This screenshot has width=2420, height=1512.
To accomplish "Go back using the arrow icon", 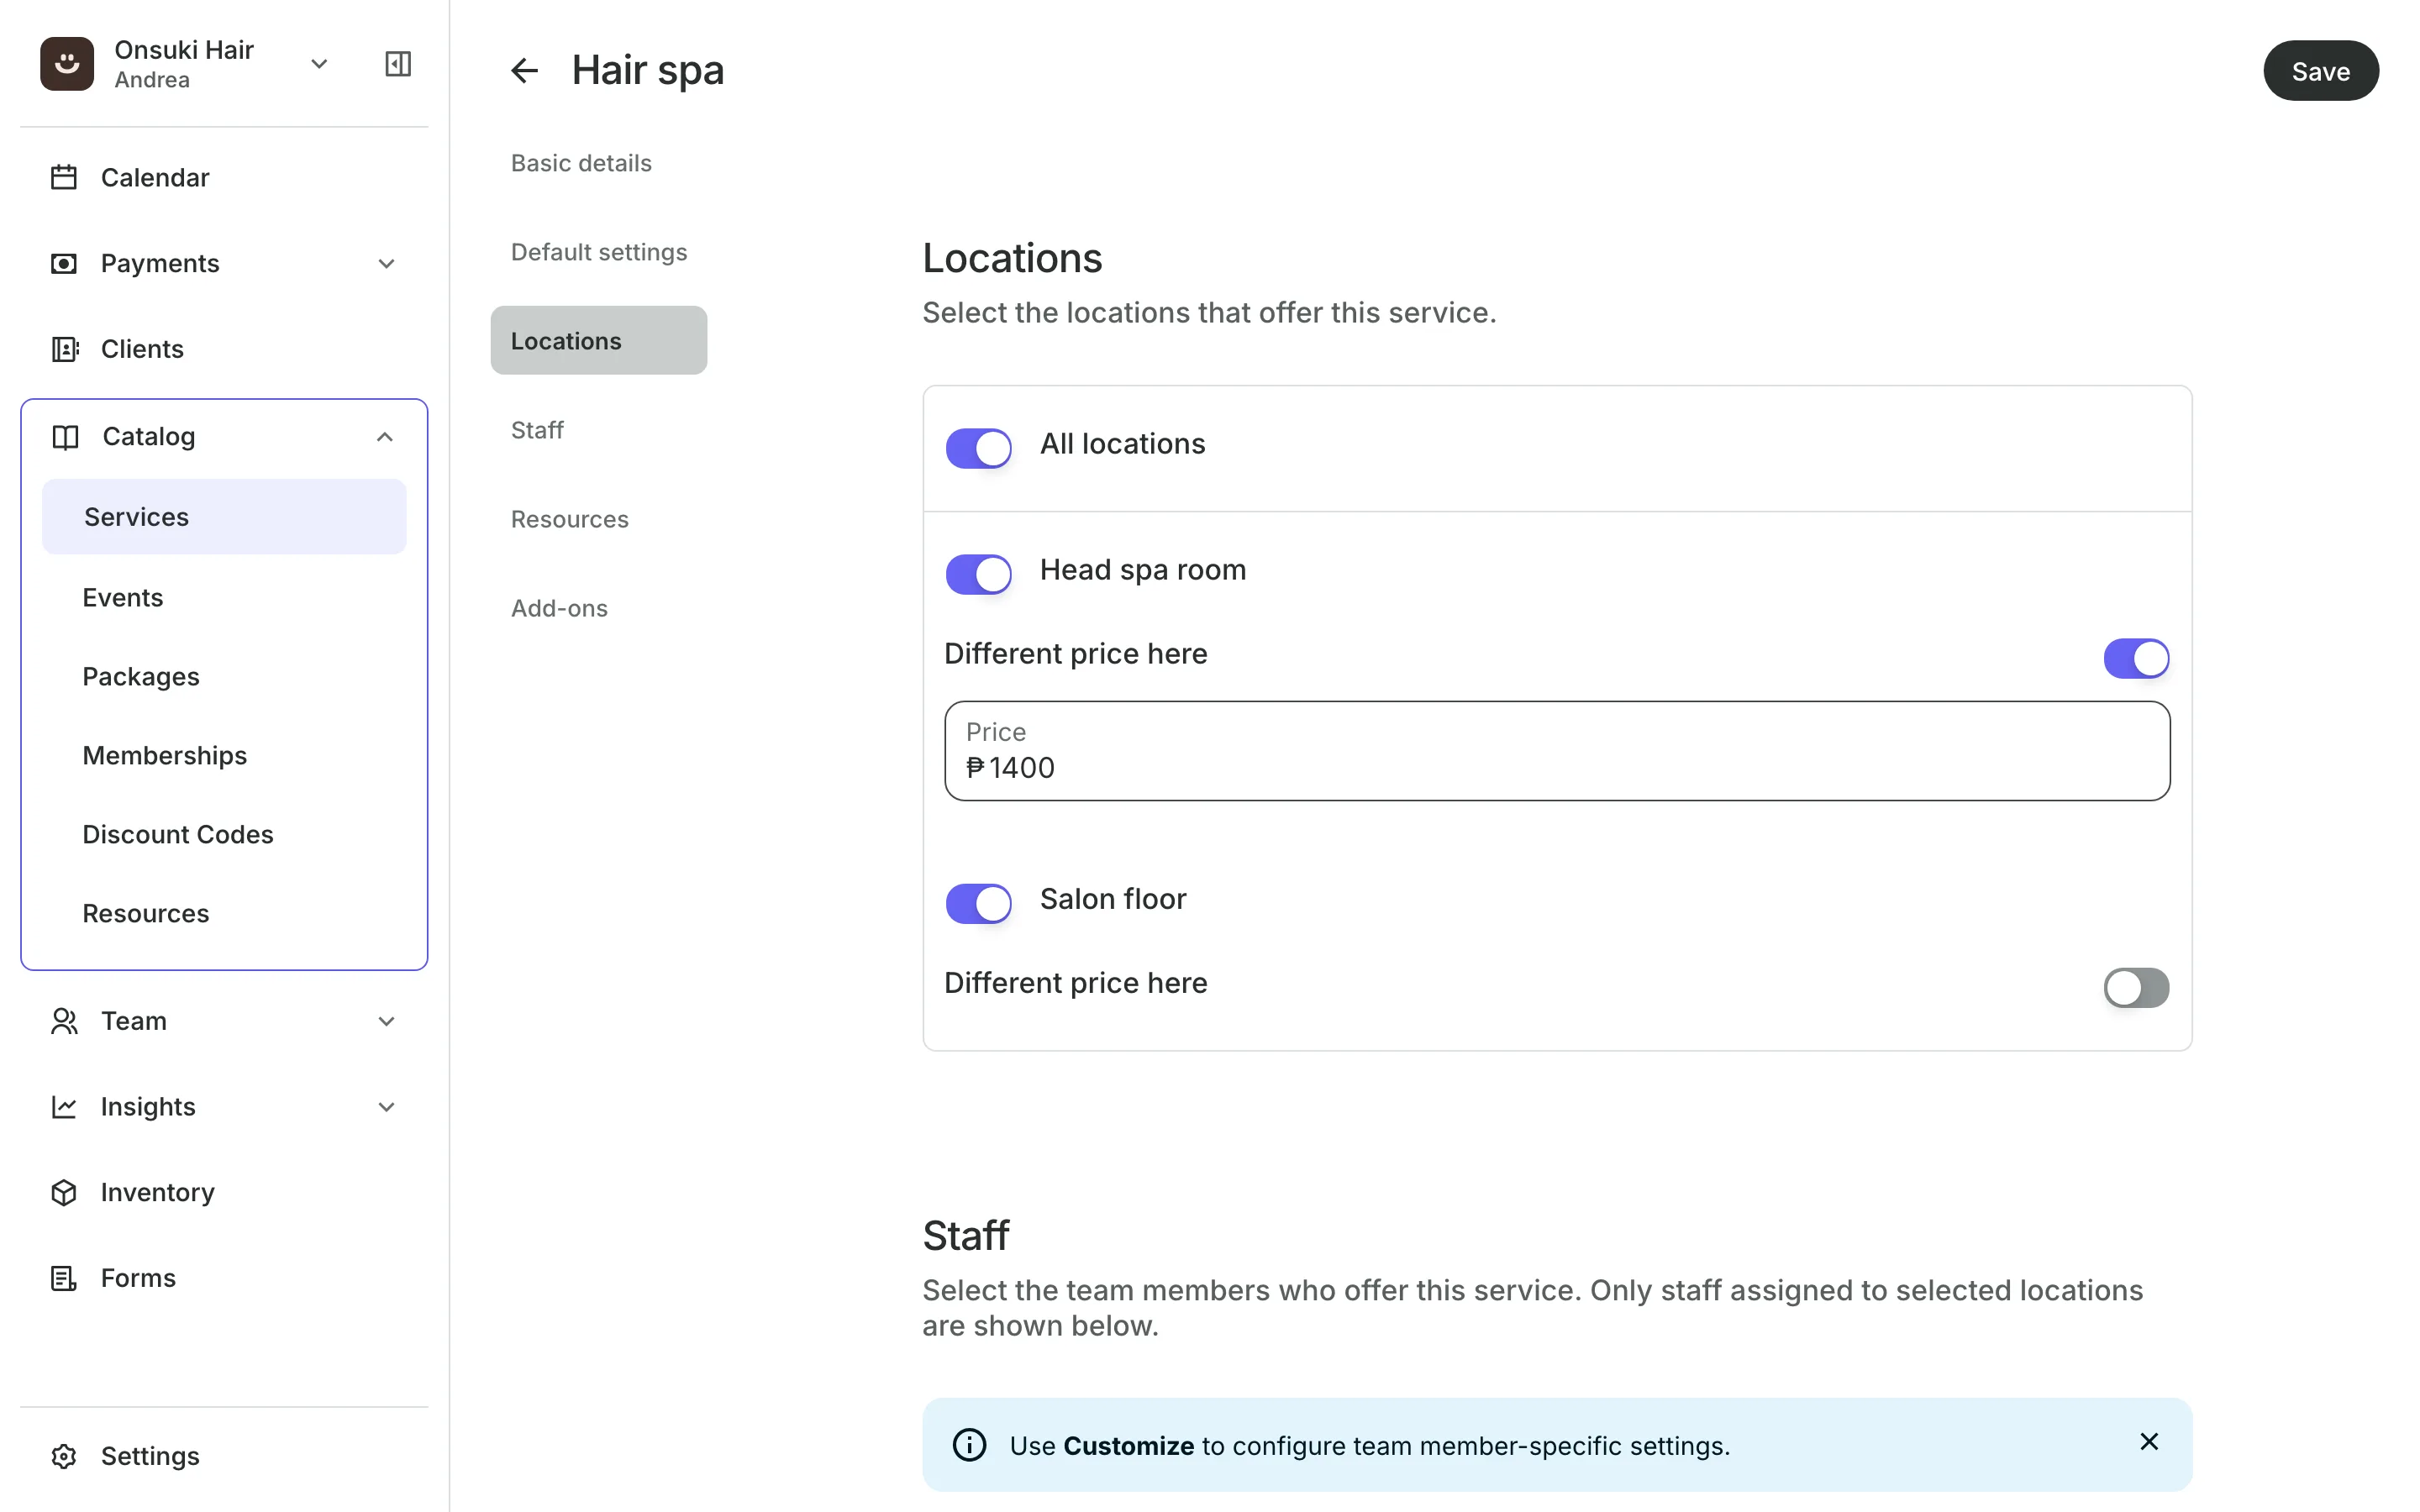I will (x=524, y=71).
